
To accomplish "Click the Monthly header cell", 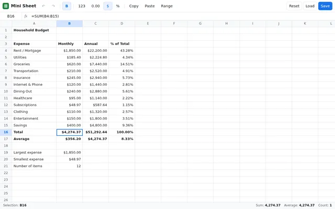I will (70, 44).
